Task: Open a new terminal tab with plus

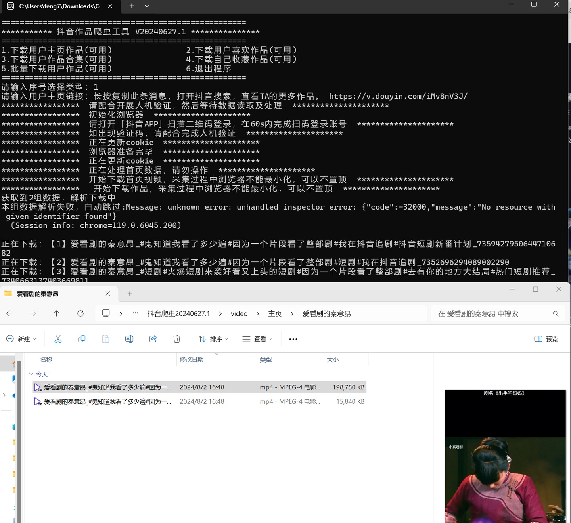Action: point(132,6)
